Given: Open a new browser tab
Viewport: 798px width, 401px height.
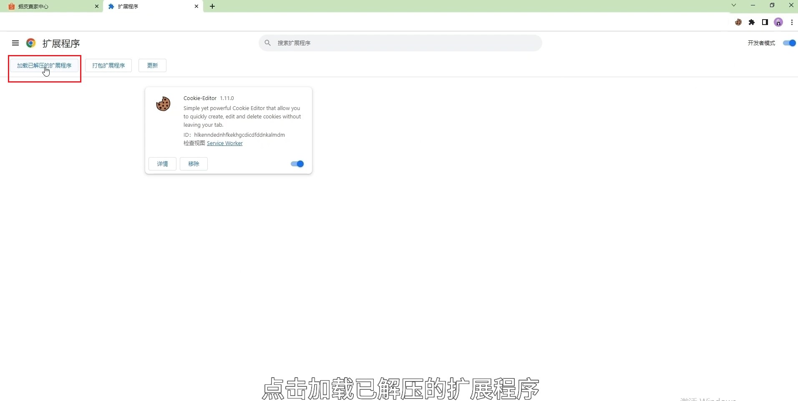Looking at the screenshot, I should [x=212, y=6].
